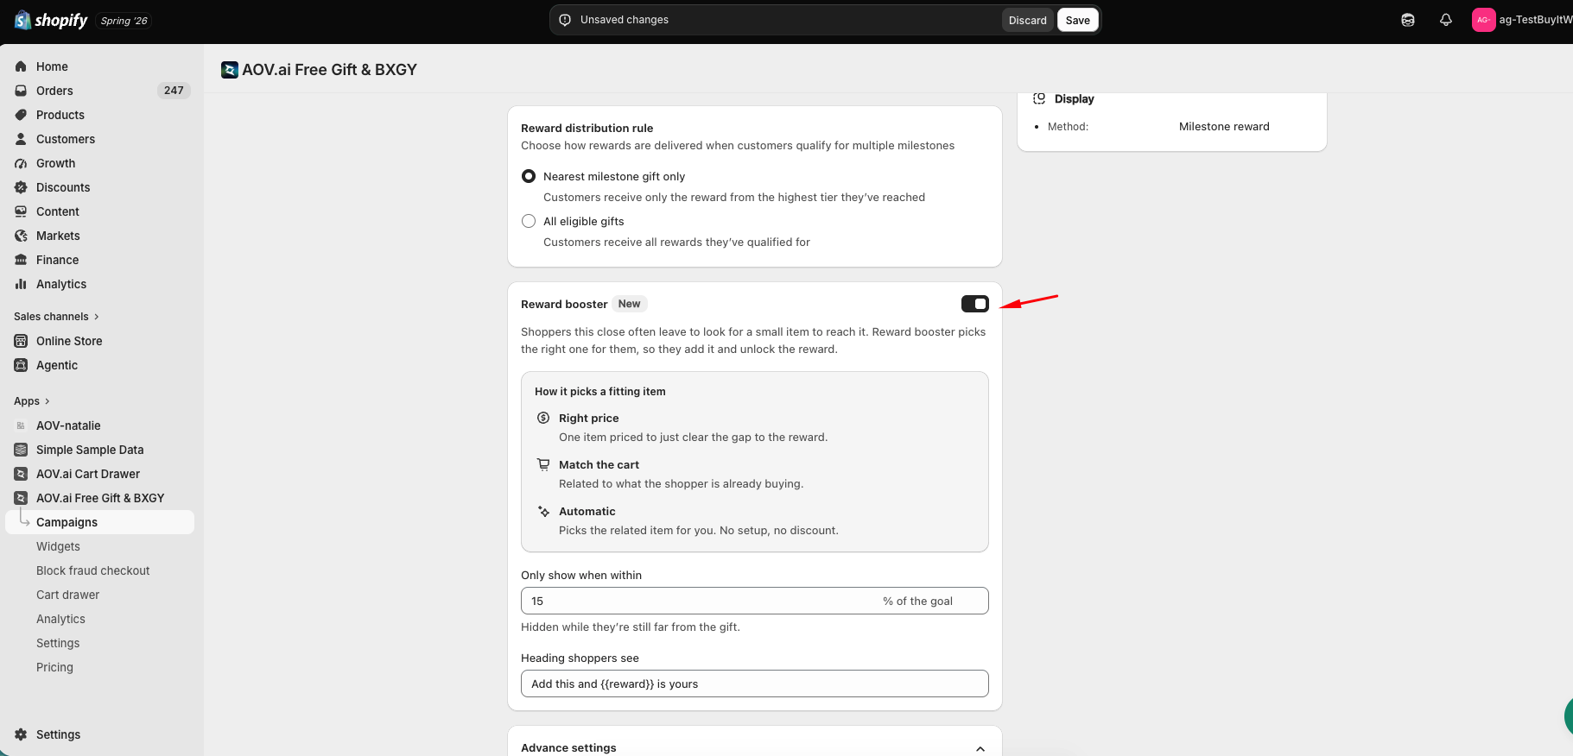The image size is (1573, 756).
Task: Collapse the Advance settings section
Action: [x=980, y=748]
